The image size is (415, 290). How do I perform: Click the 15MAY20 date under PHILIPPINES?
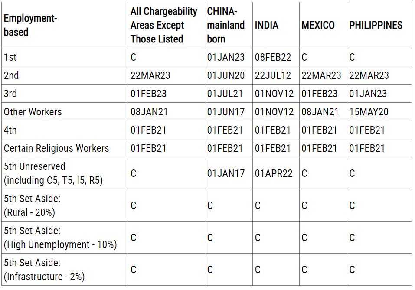click(369, 112)
